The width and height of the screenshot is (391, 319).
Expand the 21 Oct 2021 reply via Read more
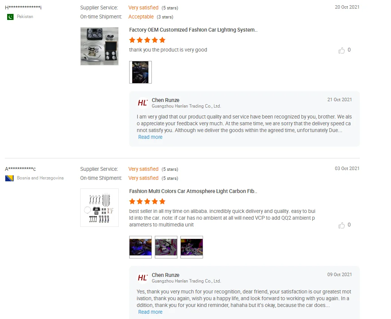(x=150, y=137)
